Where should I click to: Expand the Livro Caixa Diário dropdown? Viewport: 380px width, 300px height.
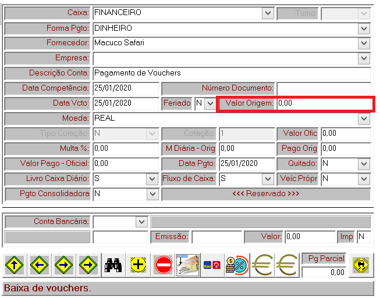pyautogui.click(x=152, y=179)
